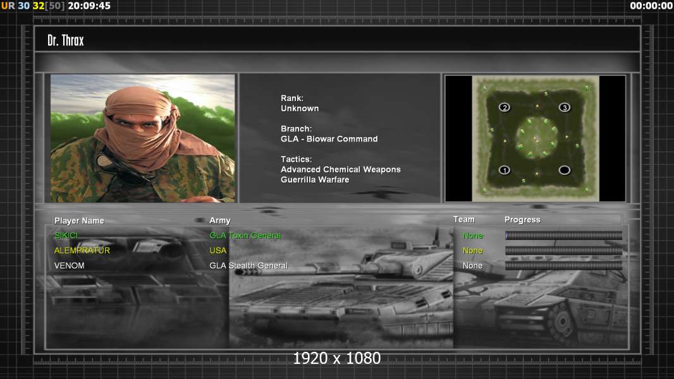Click the Dr. Thrax portrait image
Viewport: 674px width, 379px height.
143,138
